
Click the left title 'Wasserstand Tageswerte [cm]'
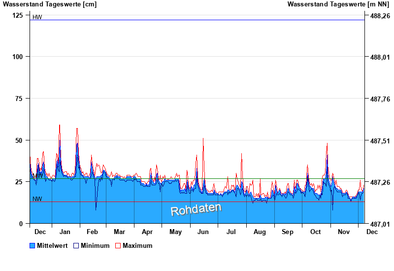point(50,4)
